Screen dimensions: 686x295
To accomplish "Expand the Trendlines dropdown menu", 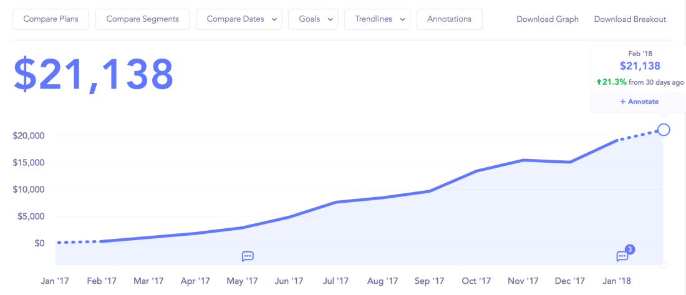I will [x=377, y=19].
